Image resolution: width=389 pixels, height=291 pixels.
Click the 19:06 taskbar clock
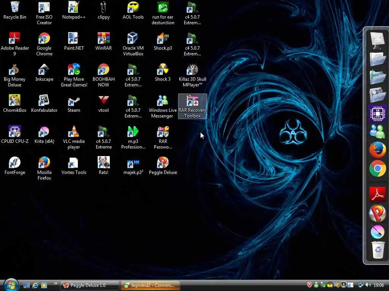379,285
